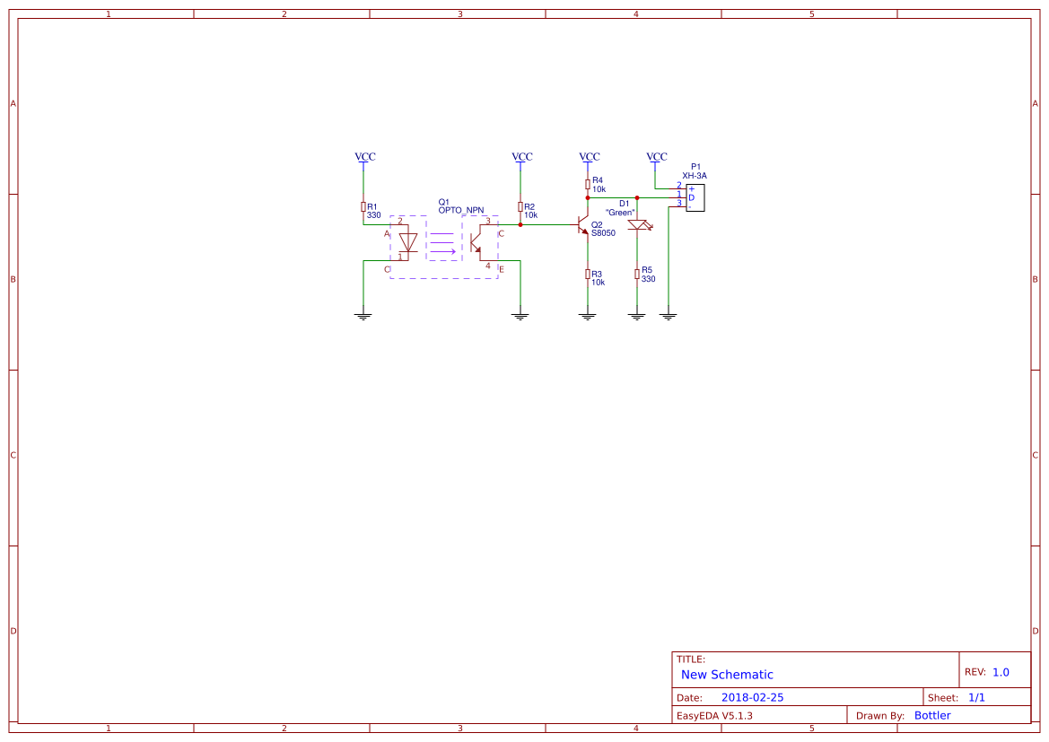Click the Drawn By name Bottler
This screenshot has height=742, width=1049.
pos(932,715)
